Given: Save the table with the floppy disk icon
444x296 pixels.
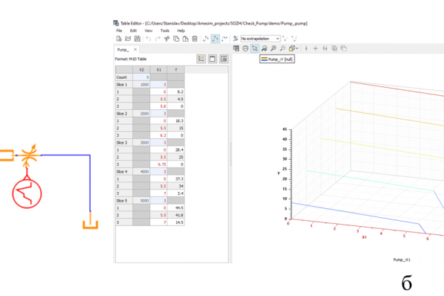Looking at the screenshot, I should click(138, 39).
